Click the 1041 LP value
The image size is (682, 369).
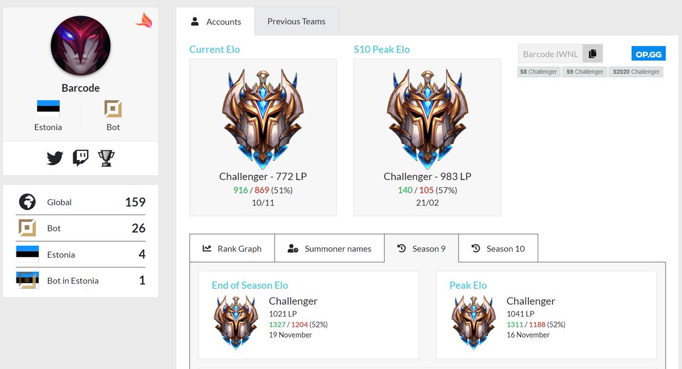(521, 313)
